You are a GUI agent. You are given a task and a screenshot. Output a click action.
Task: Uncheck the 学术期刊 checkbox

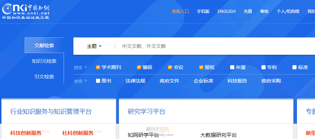pos(98,67)
